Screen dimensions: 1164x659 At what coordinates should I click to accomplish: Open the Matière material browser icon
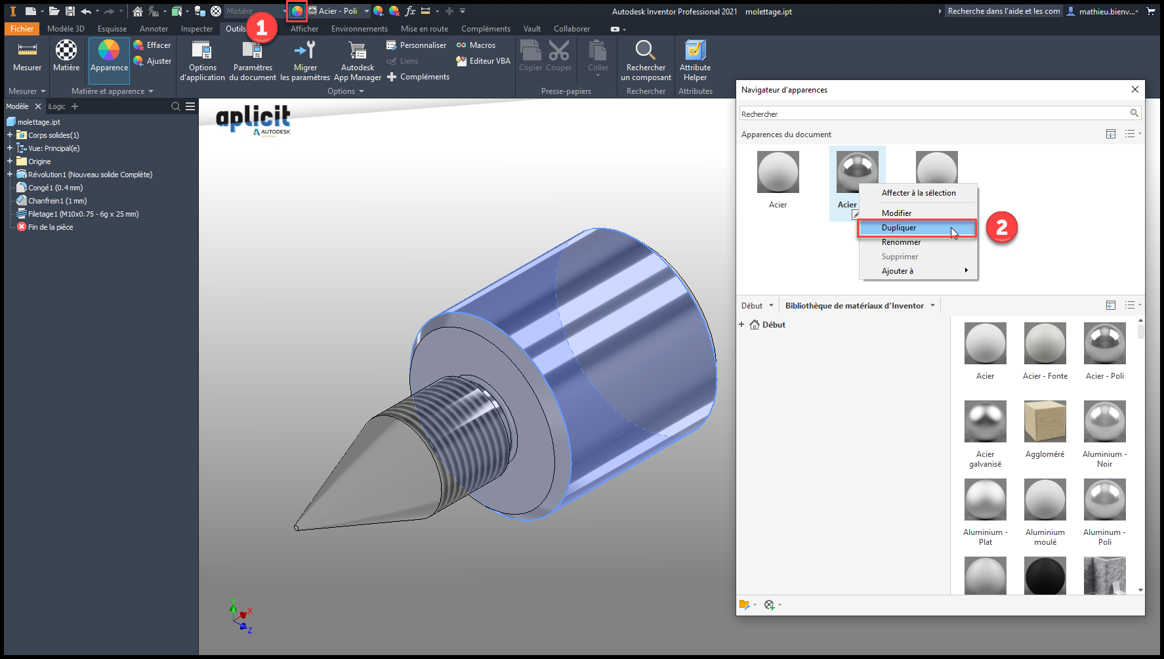[66, 51]
